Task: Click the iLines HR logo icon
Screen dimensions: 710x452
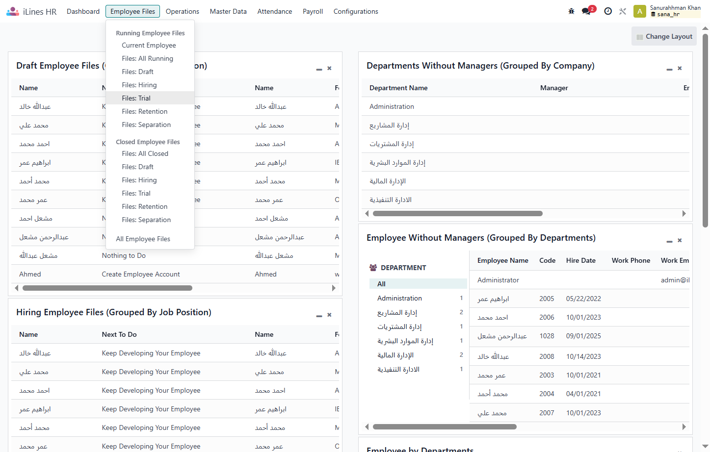Action: (13, 11)
